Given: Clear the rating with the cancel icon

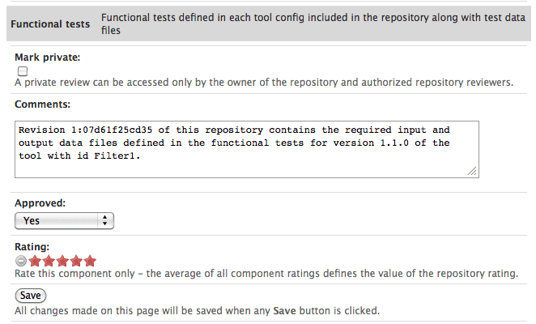Looking at the screenshot, I should (x=21, y=261).
